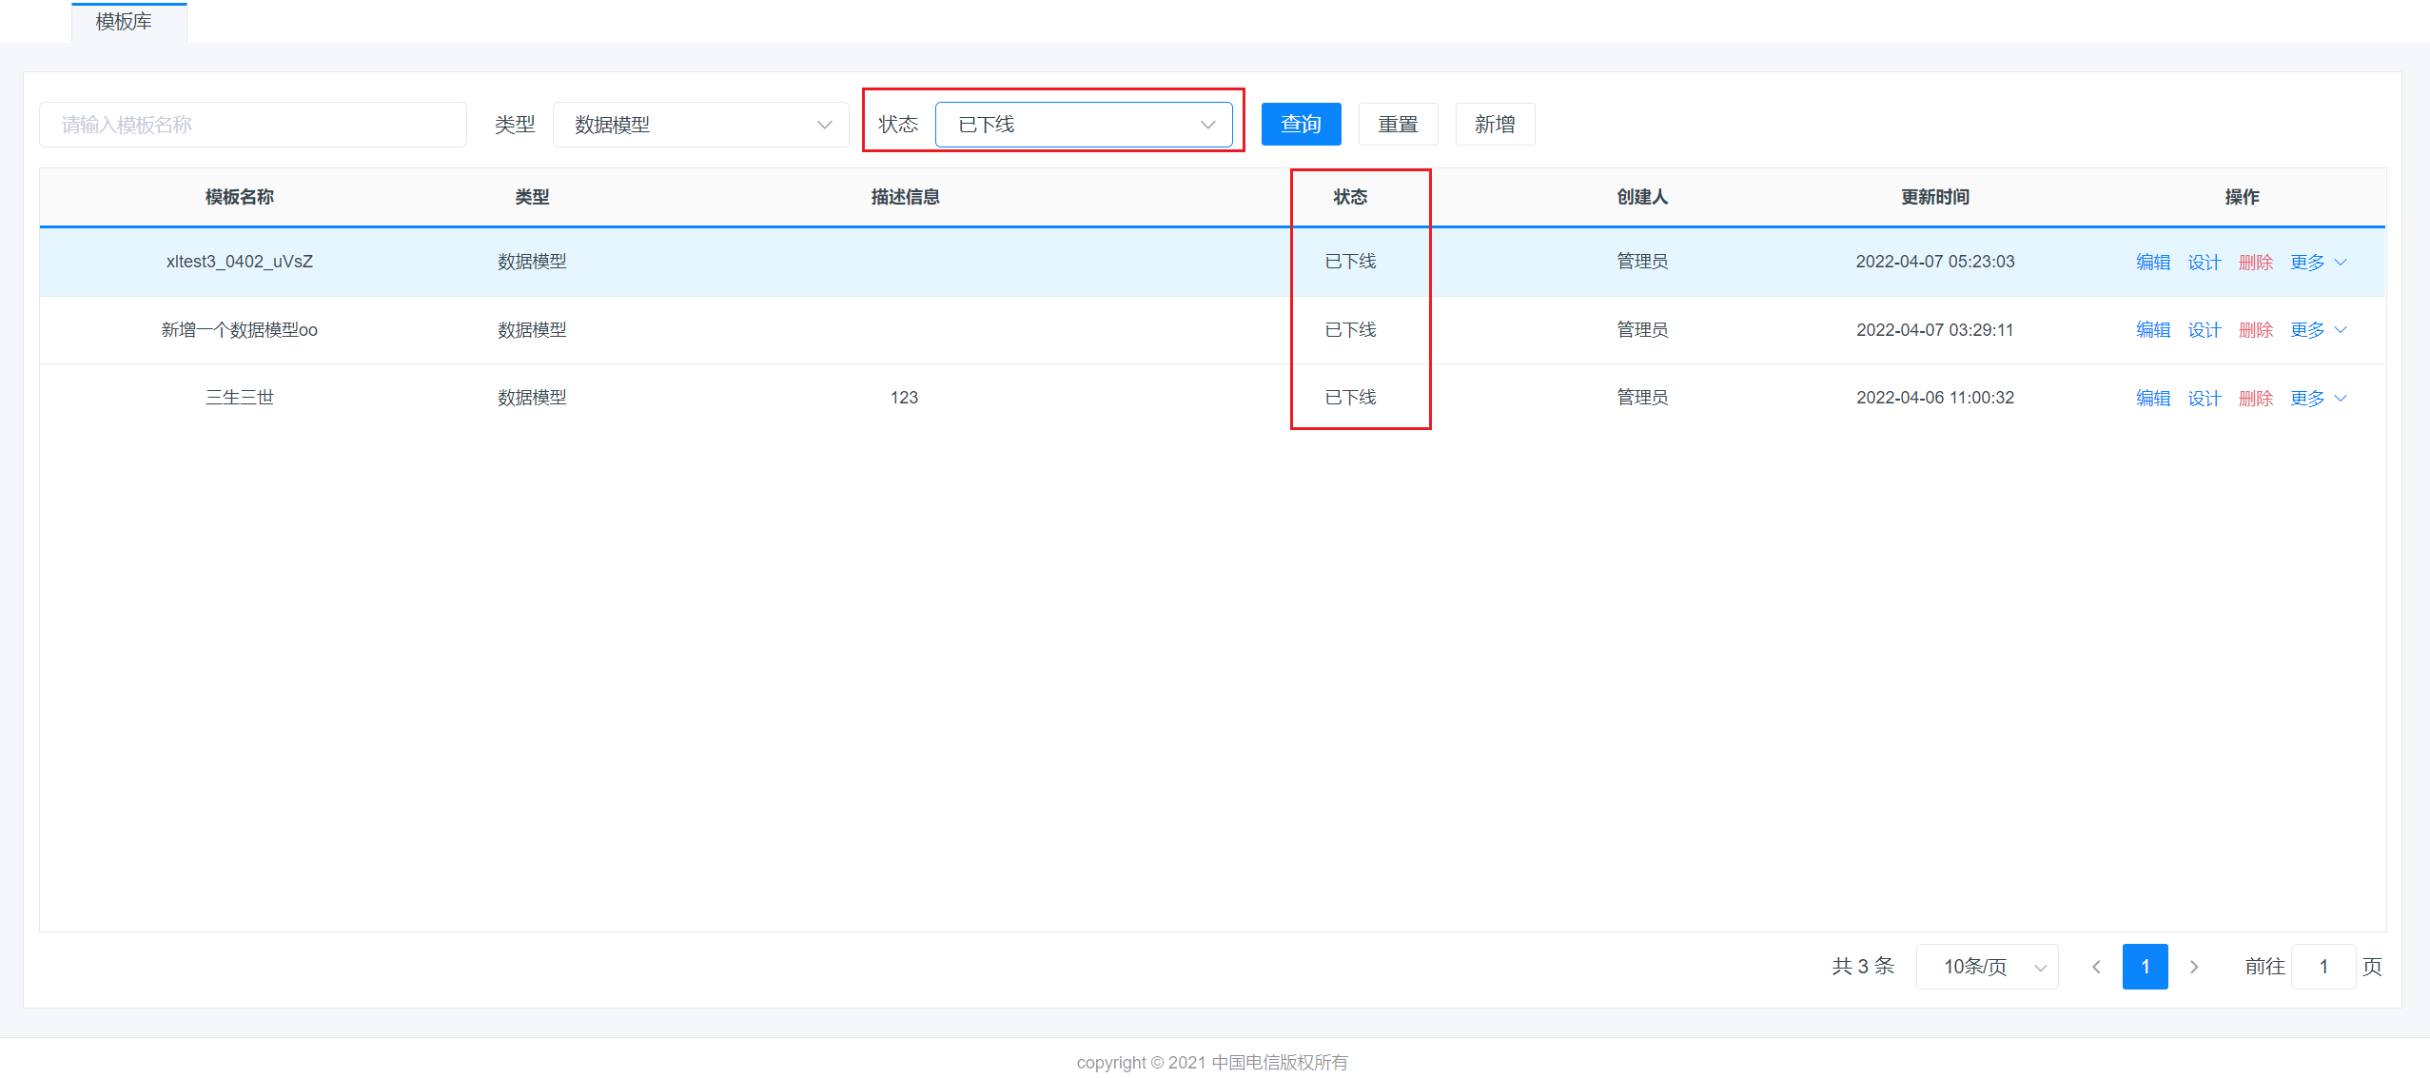Click the 新增 add button
The height and width of the screenshot is (1078, 2430).
(x=1494, y=125)
